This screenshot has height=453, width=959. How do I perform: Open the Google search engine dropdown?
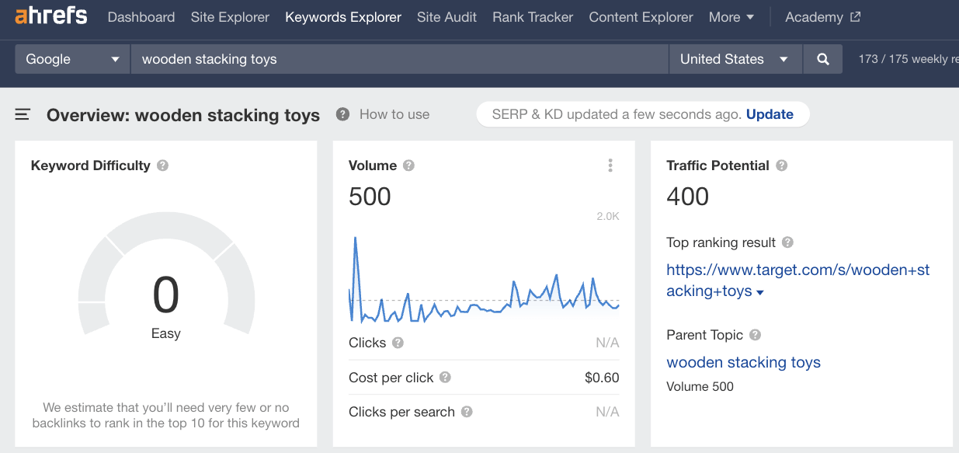pos(71,58)
